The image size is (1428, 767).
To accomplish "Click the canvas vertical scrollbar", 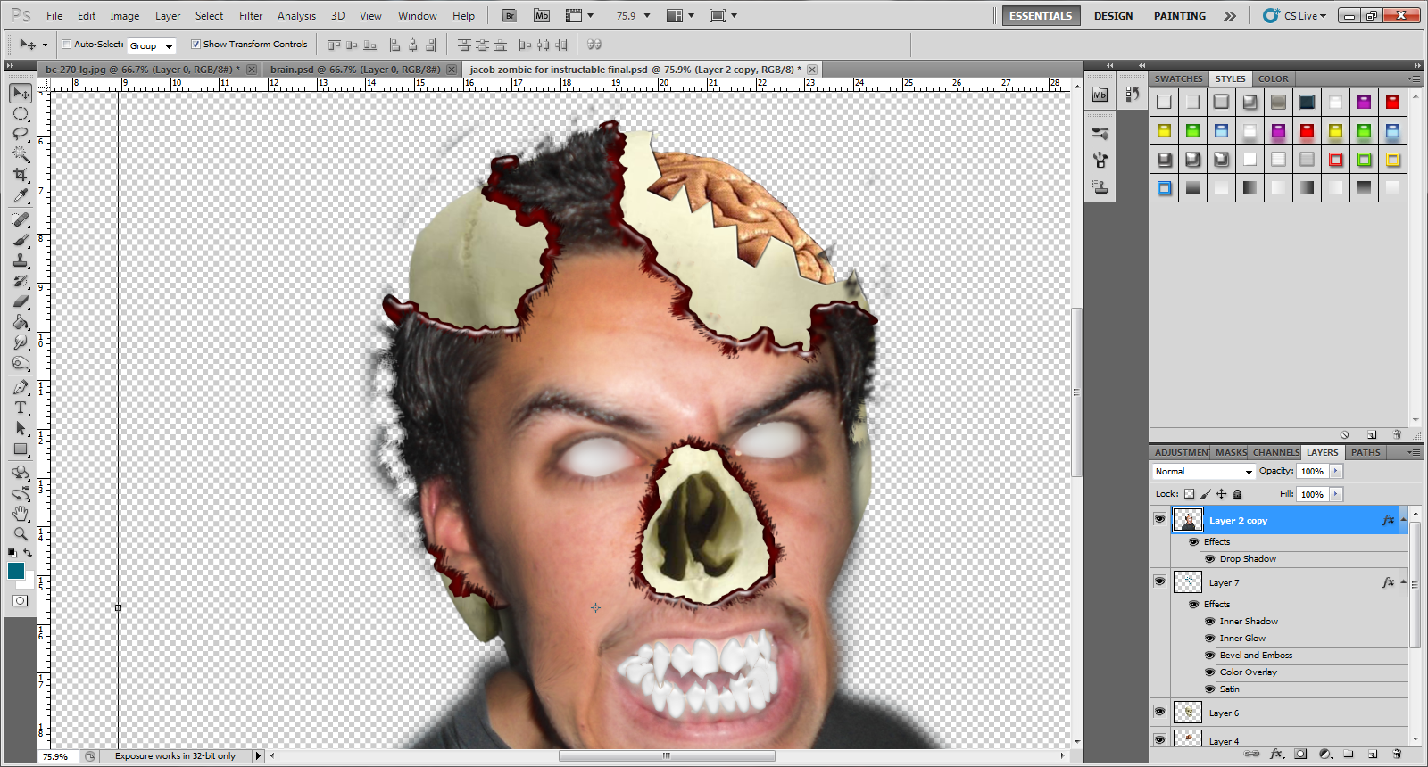I will 1076,392.
